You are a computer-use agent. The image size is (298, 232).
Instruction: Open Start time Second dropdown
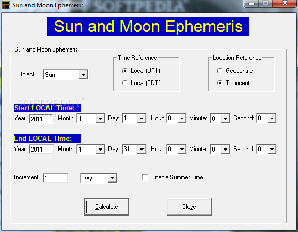(266, 118)
